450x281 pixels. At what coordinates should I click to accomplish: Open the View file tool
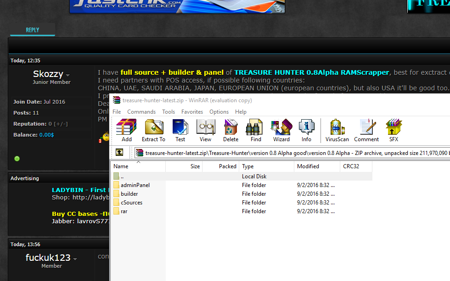point(206,130)
